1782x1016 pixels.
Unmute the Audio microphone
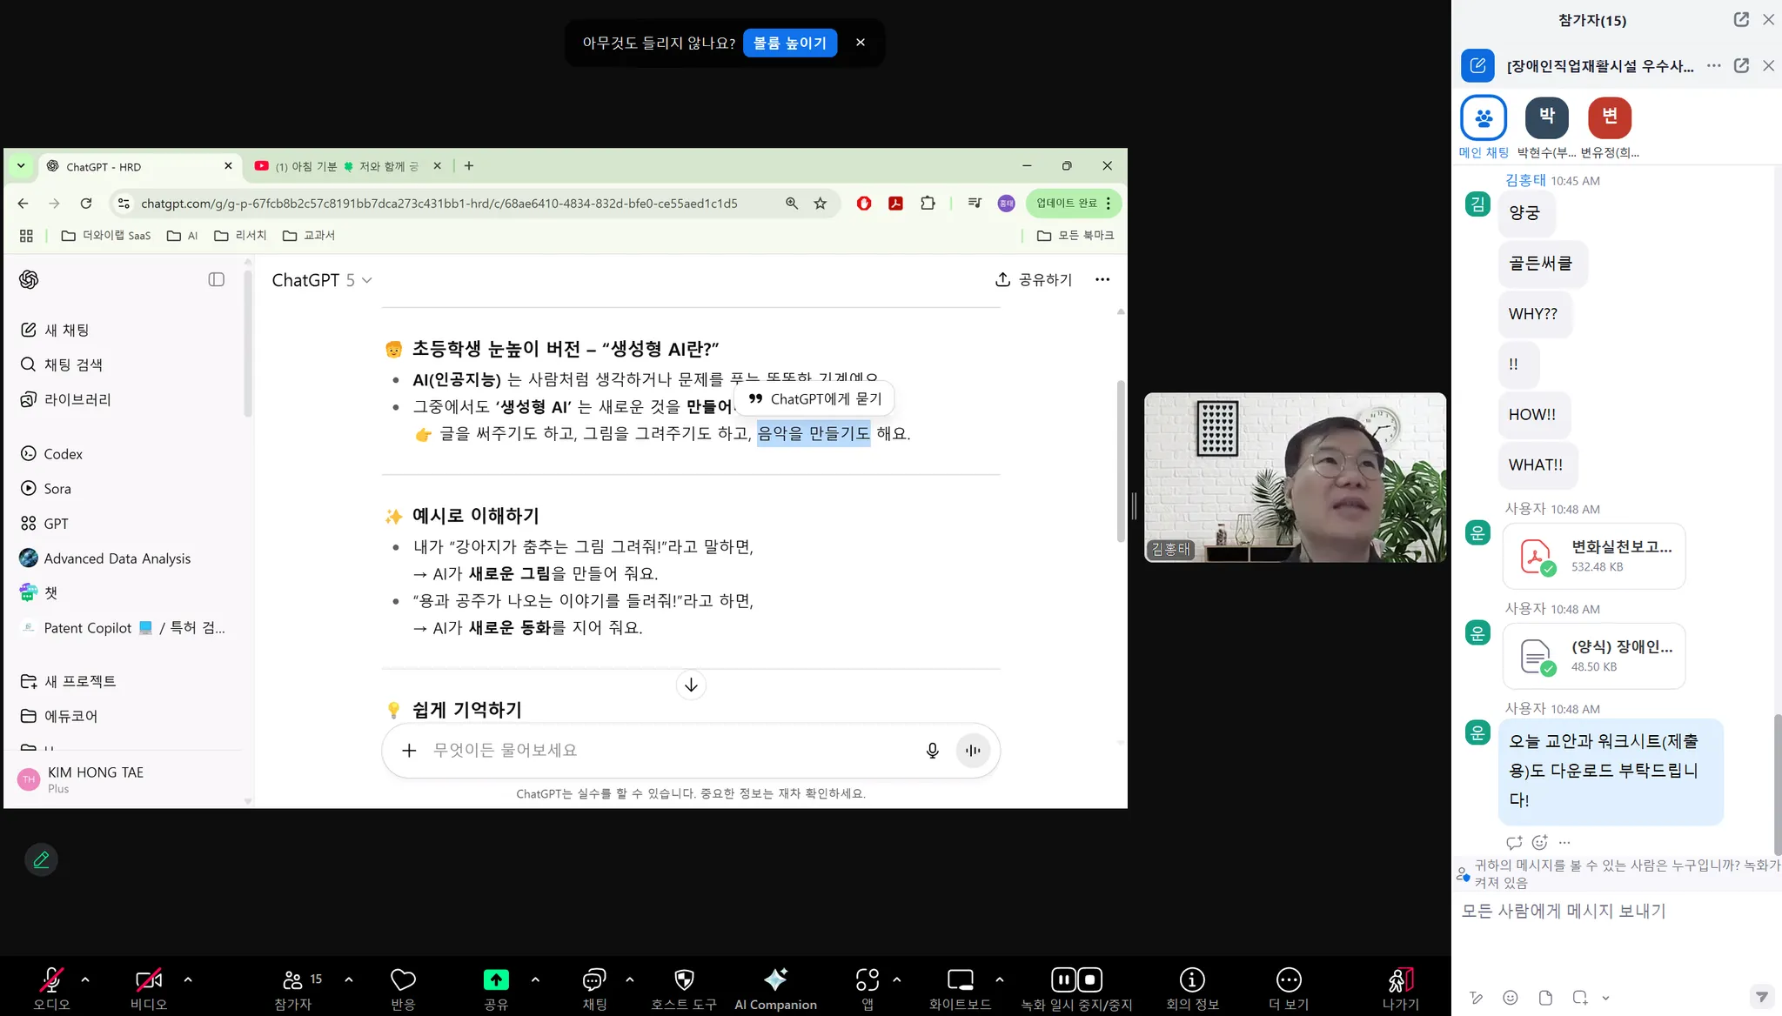(x=51, y=980)
